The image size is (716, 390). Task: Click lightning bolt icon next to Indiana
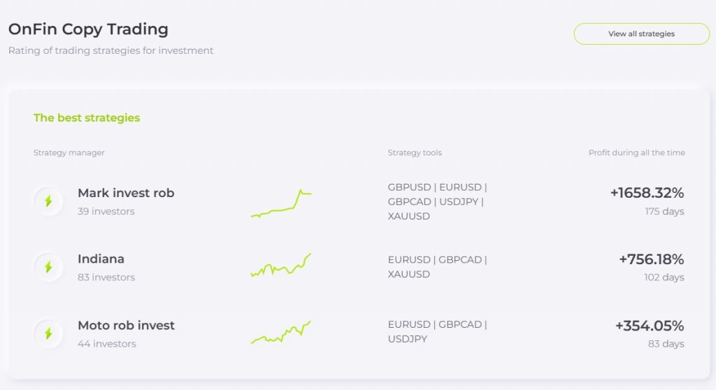[x=48, y=267]
